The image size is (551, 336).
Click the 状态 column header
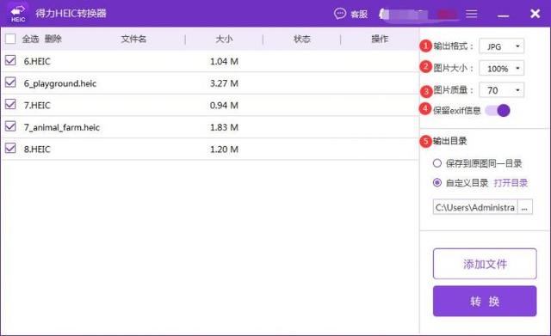pos(302,39)
